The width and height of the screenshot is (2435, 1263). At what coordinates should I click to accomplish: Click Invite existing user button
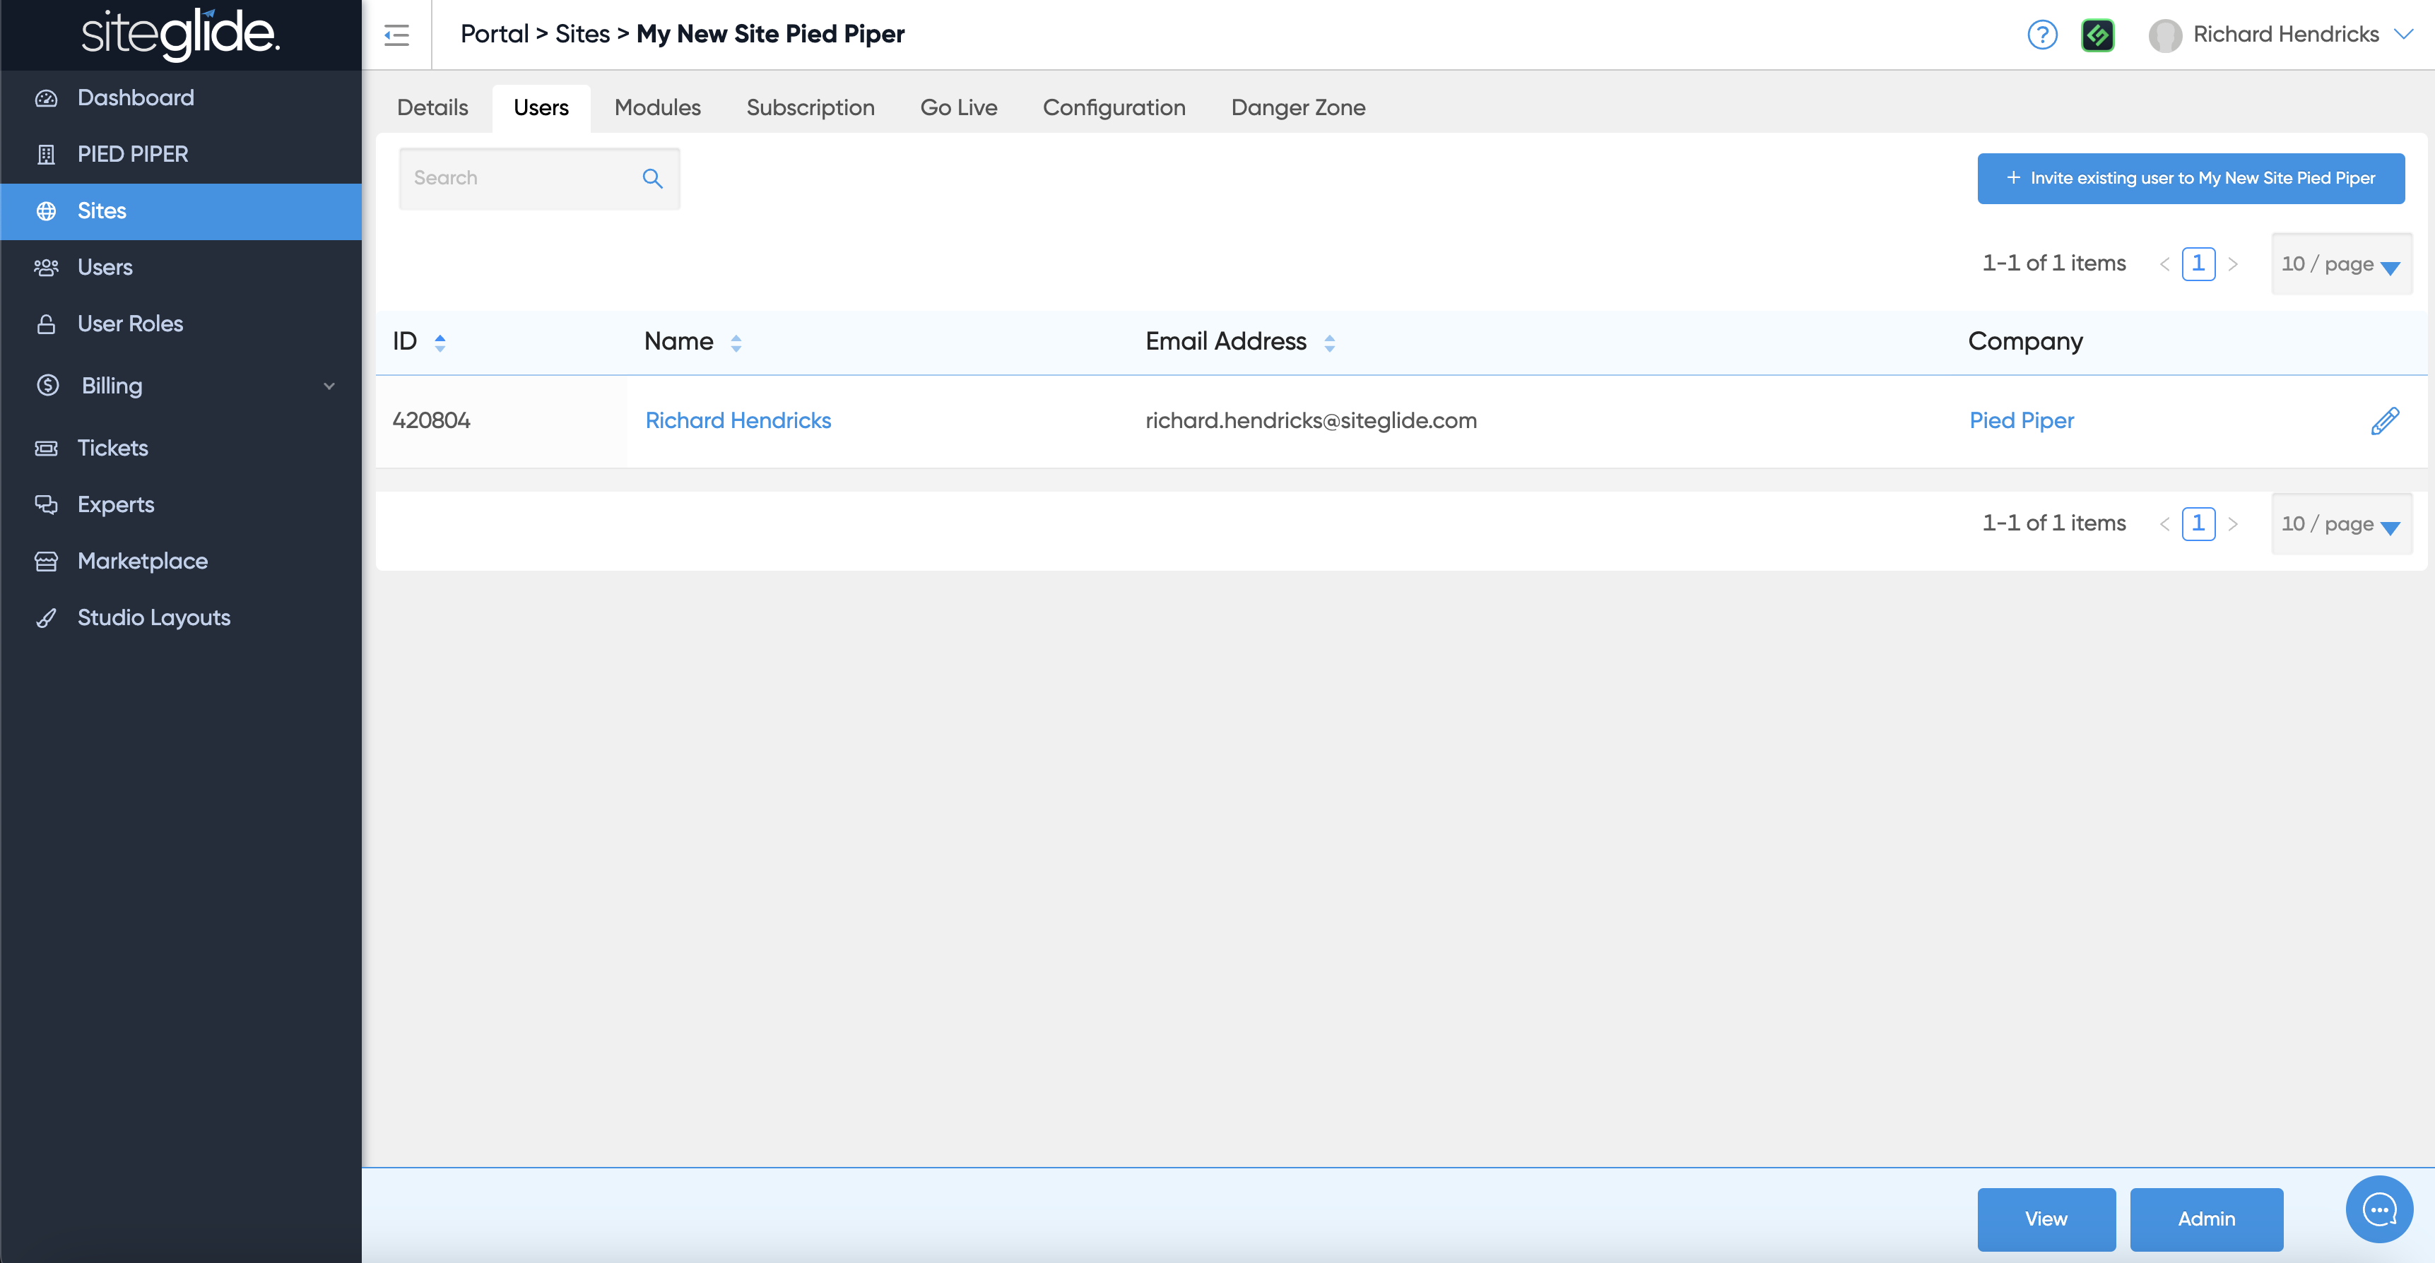pos(2191,177)
